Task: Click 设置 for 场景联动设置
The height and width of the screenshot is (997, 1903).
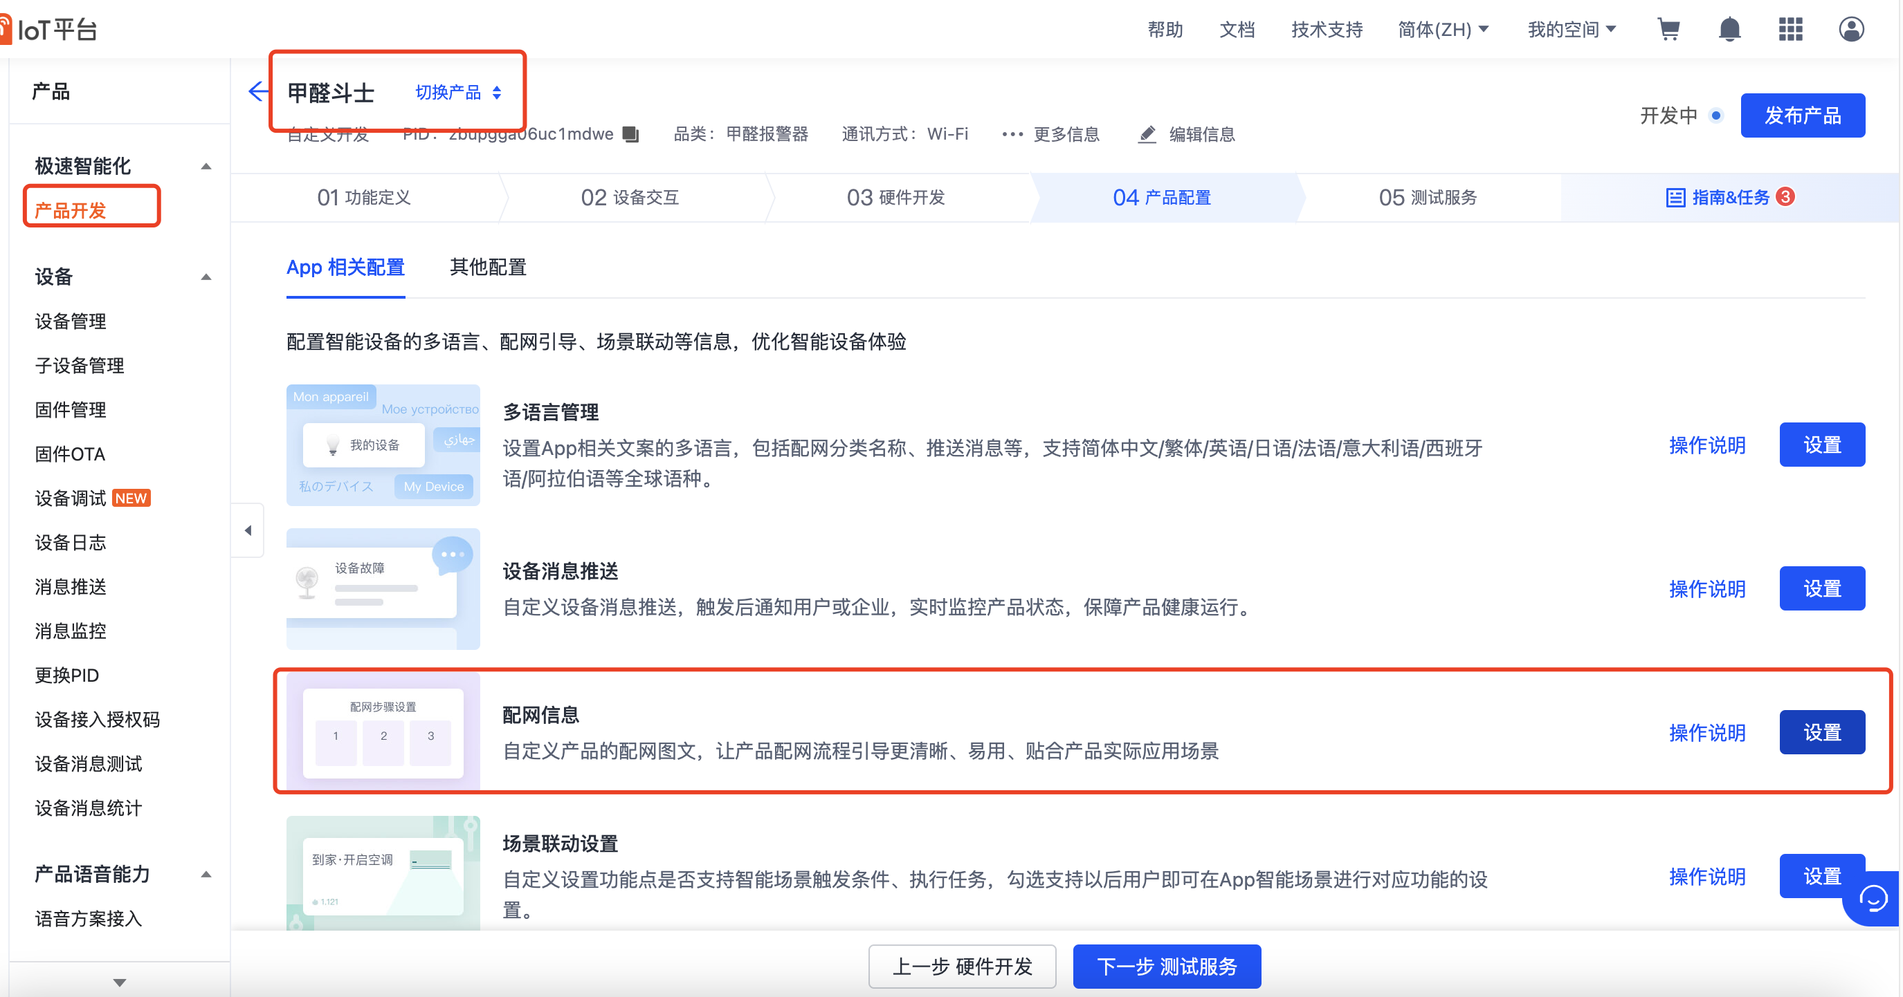Action: point(1822,877)
